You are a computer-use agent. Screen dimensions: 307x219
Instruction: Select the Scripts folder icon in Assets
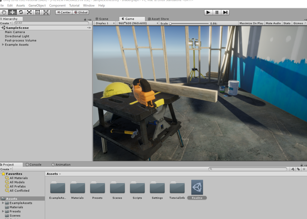pyautogui.click(x=137, y=187)
